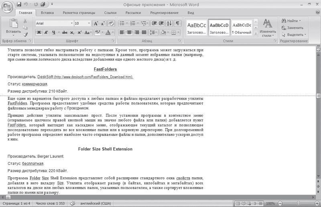Click the zoom in plus button
Image resolution: width=321 pixels, height=207 pixels.
[x=317, y=203]
